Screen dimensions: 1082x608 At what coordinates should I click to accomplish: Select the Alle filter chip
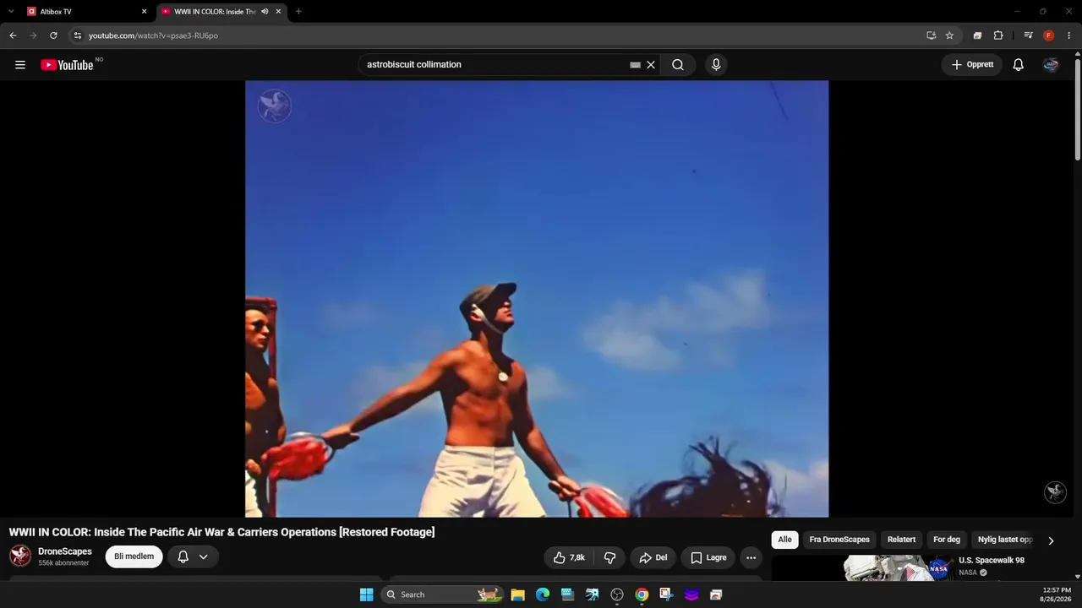[785, 540]
